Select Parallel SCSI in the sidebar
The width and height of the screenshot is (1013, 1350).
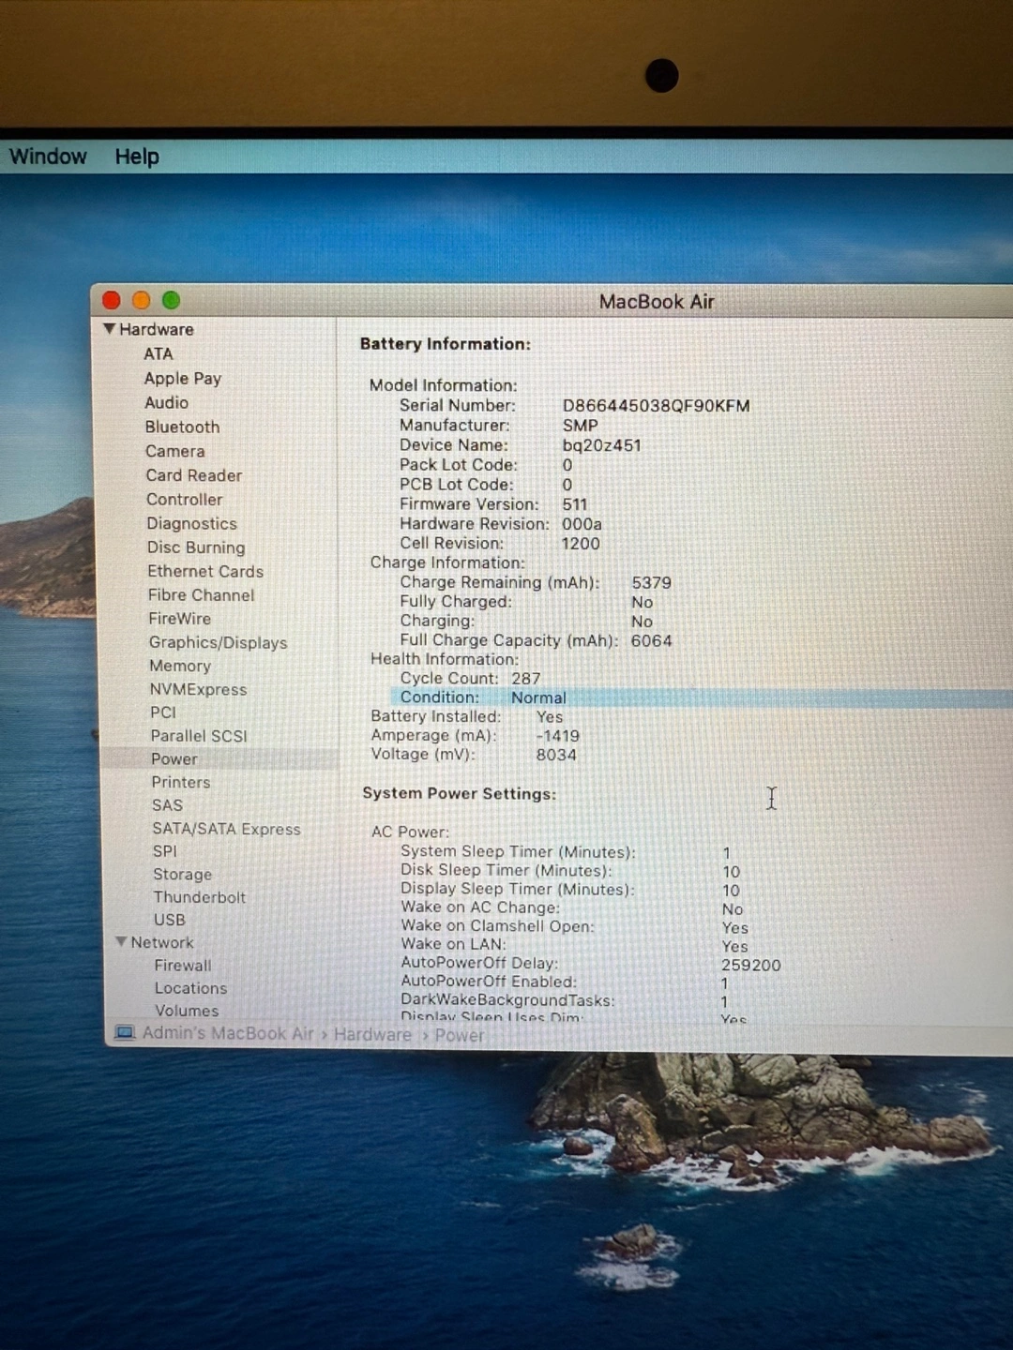pos(199,736)
